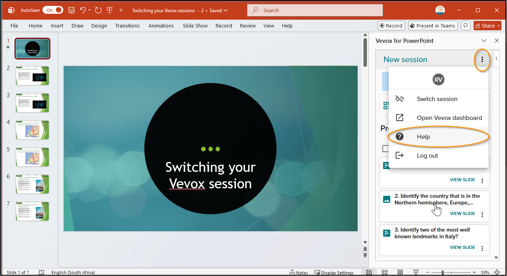Click VIEW SLIDE for question 2
The height and width of the screenshot is (276, 507).
463,213
